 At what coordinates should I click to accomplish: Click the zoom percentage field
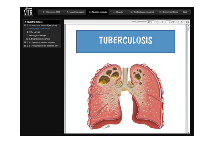[151, 22]
